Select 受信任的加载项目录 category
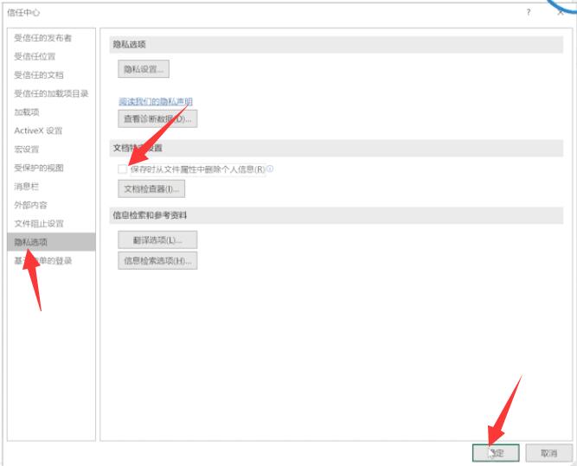Screen dimensions: 577x466 click(51, 93)
